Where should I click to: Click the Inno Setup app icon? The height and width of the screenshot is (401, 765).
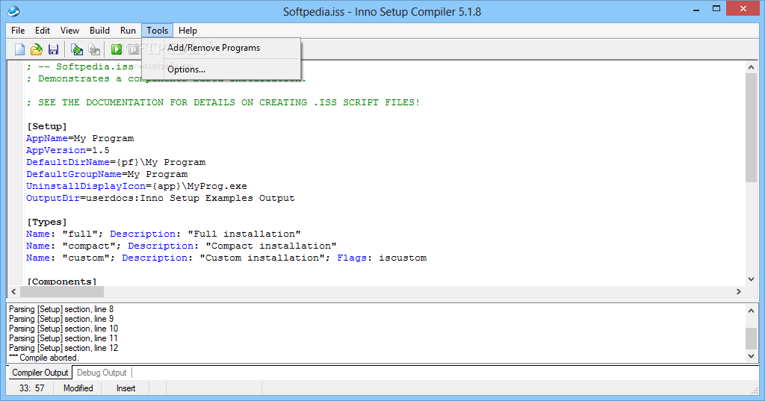(13, 10)
